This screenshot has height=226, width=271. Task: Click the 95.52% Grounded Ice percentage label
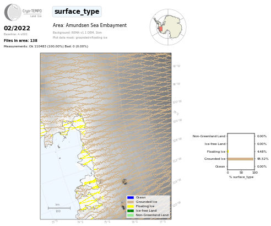tap(263, 159)
